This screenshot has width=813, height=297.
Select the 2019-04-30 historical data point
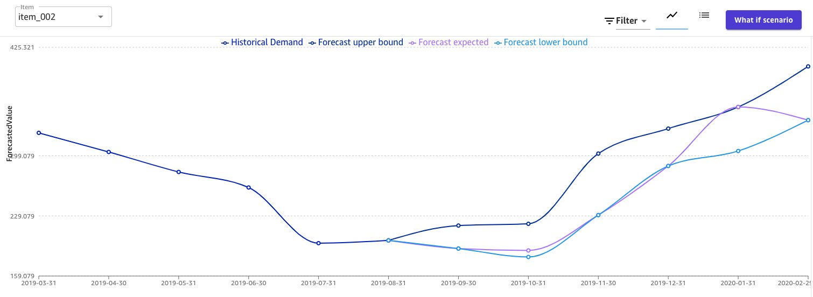(x=109, y=152)
